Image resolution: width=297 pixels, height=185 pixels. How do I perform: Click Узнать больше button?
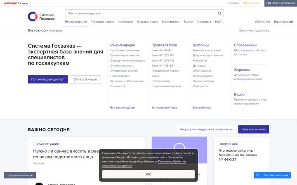click(x=85, y=79)
